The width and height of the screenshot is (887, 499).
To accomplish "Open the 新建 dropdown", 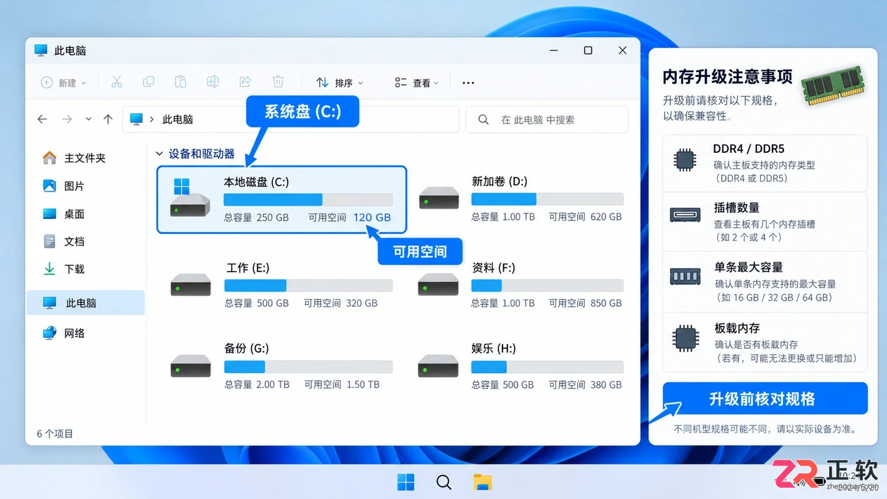I will 63,83.
